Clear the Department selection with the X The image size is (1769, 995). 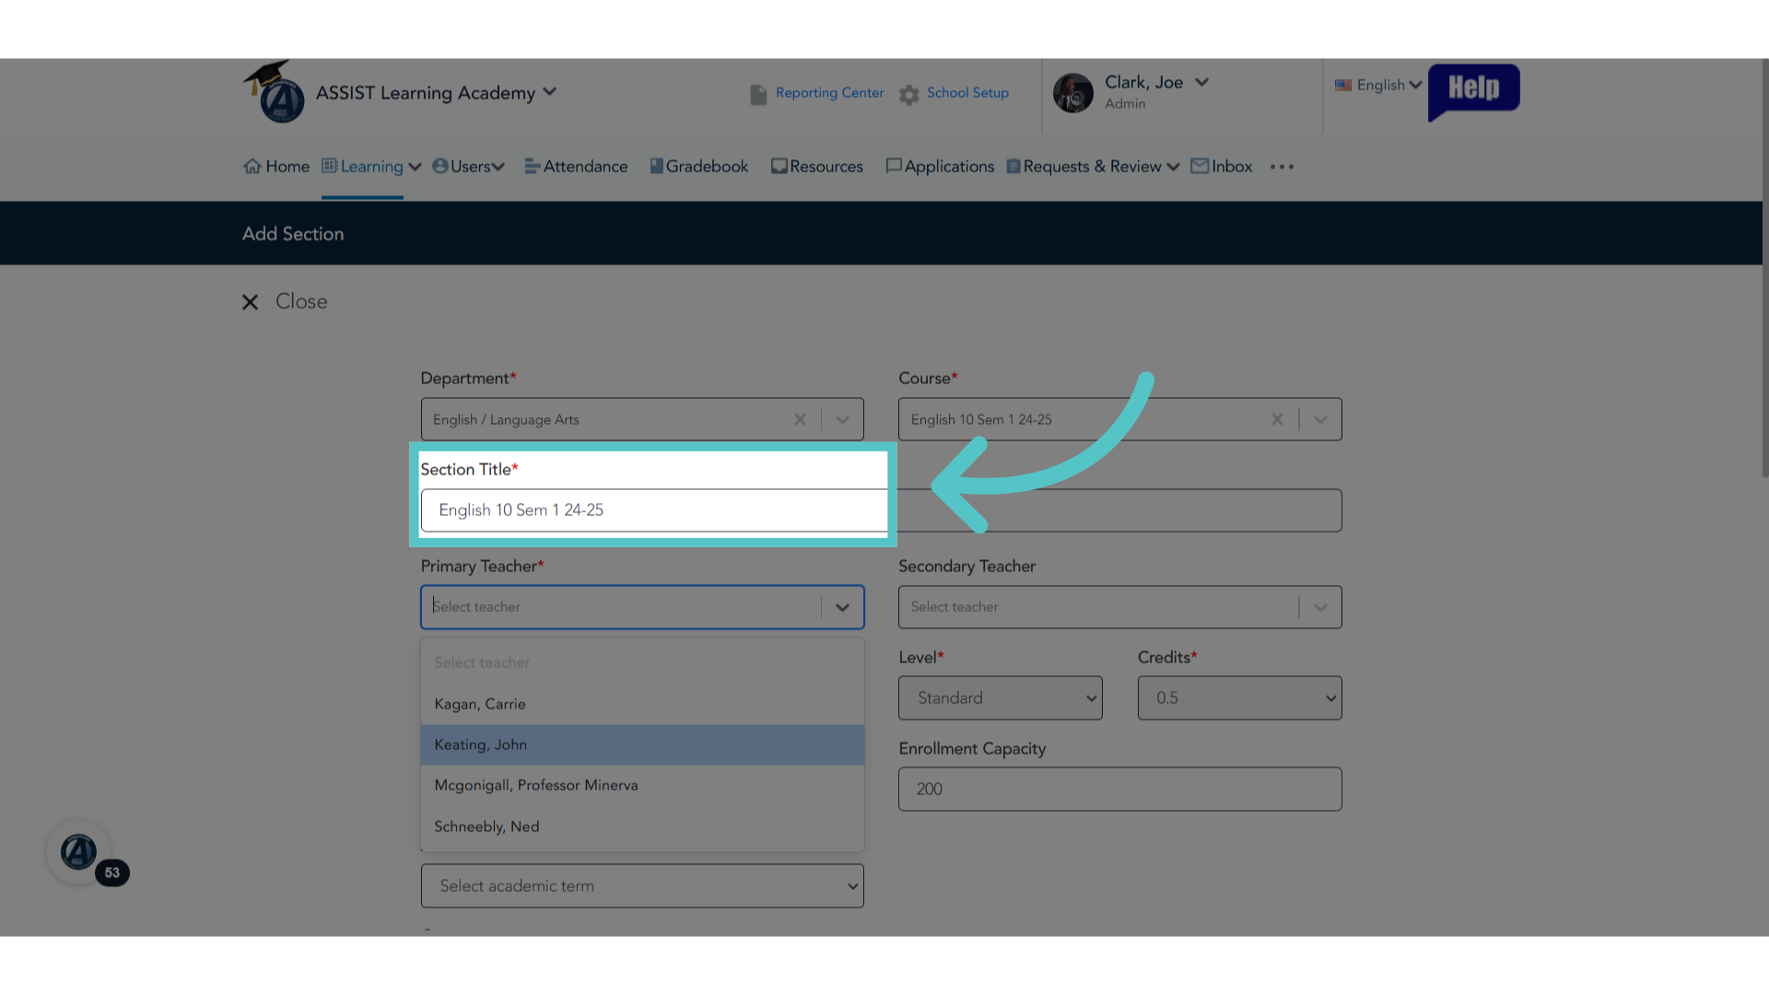tap(800, 419)
